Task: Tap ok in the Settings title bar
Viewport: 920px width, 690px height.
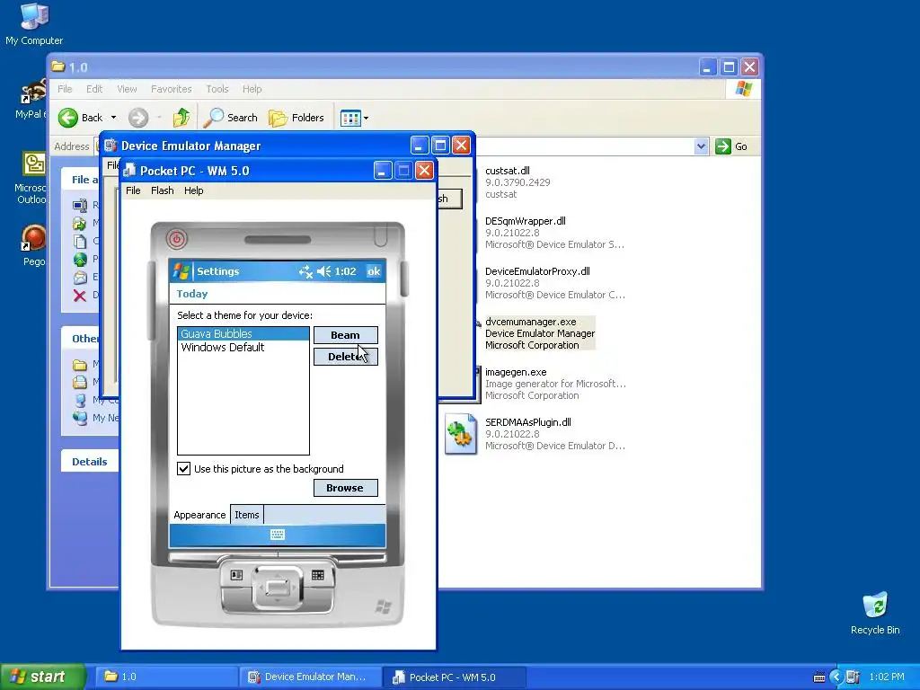Action: pos(374,271)
